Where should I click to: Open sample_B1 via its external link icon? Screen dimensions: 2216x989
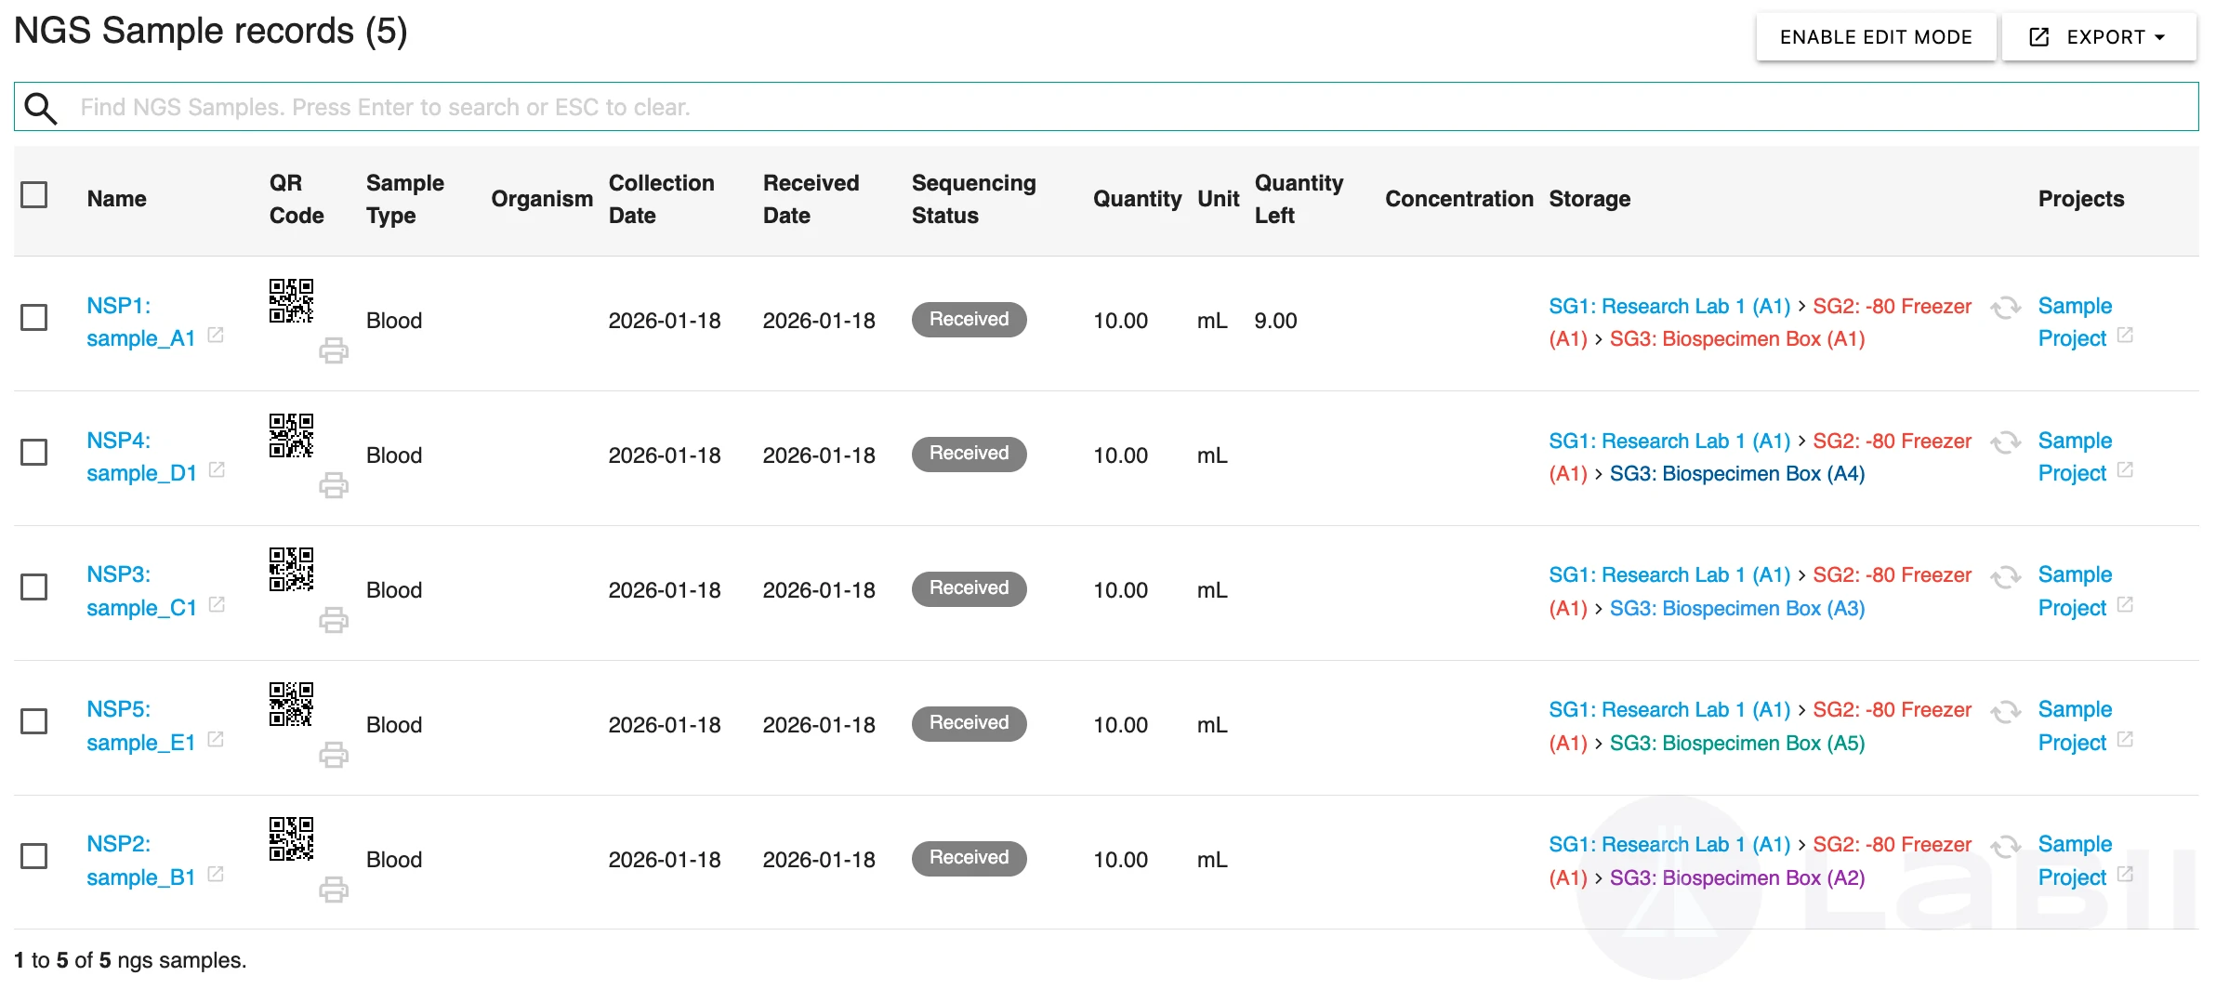pyautogui.click(x=216, y=875)
